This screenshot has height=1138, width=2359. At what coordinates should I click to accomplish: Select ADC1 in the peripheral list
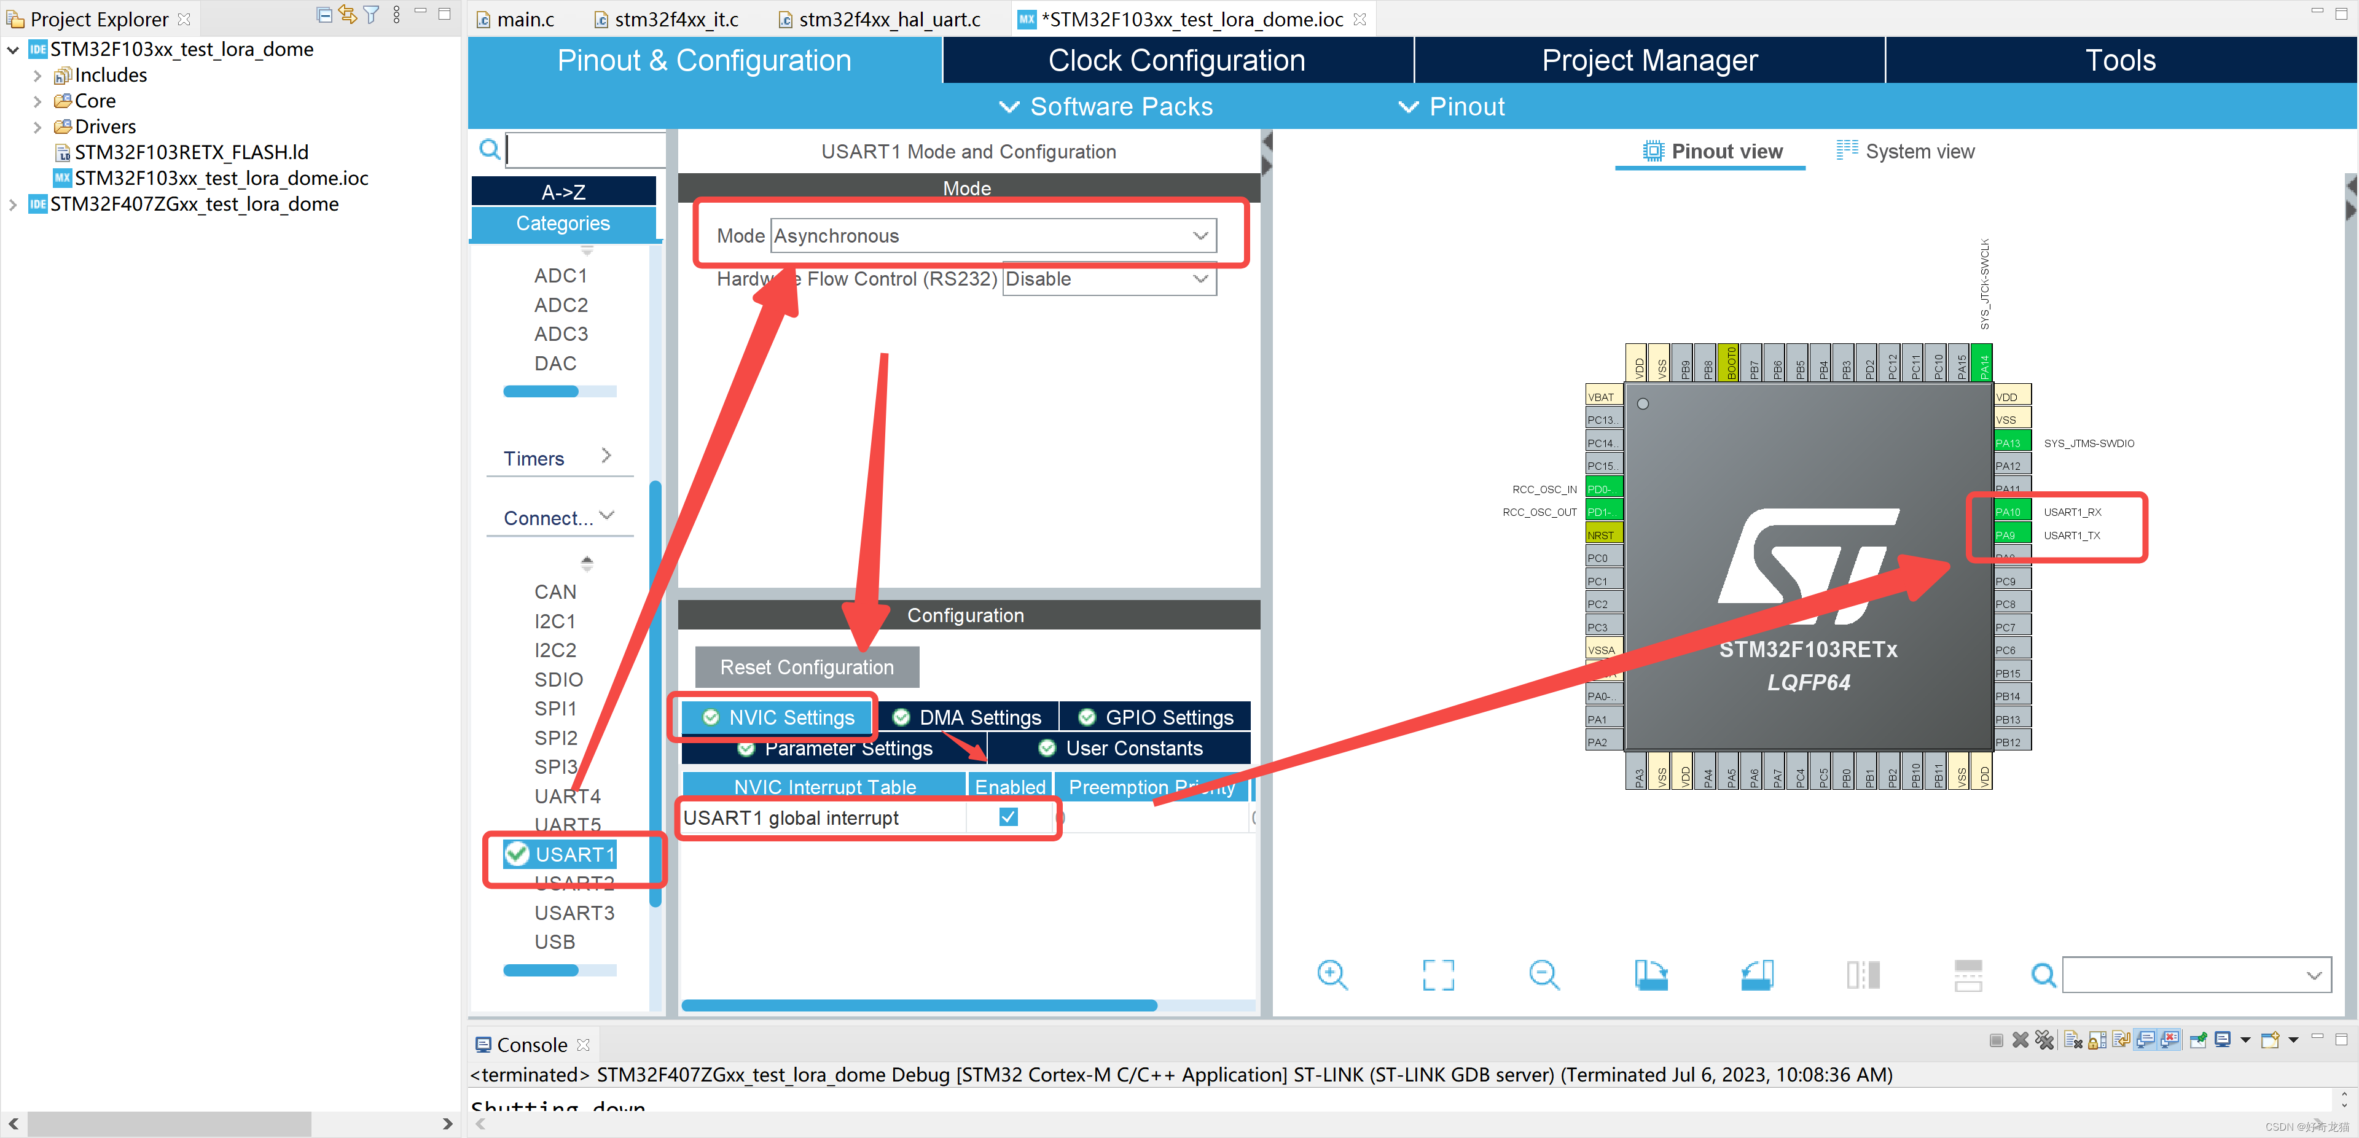[560, 276]
